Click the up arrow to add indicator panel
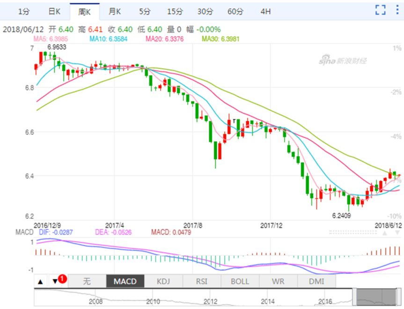The height and width of the screenshot is (309, 404). pos(40,281)
